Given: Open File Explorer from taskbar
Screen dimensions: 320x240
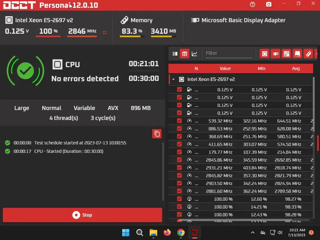Looking at the screenshot, I should coord(153,232).
